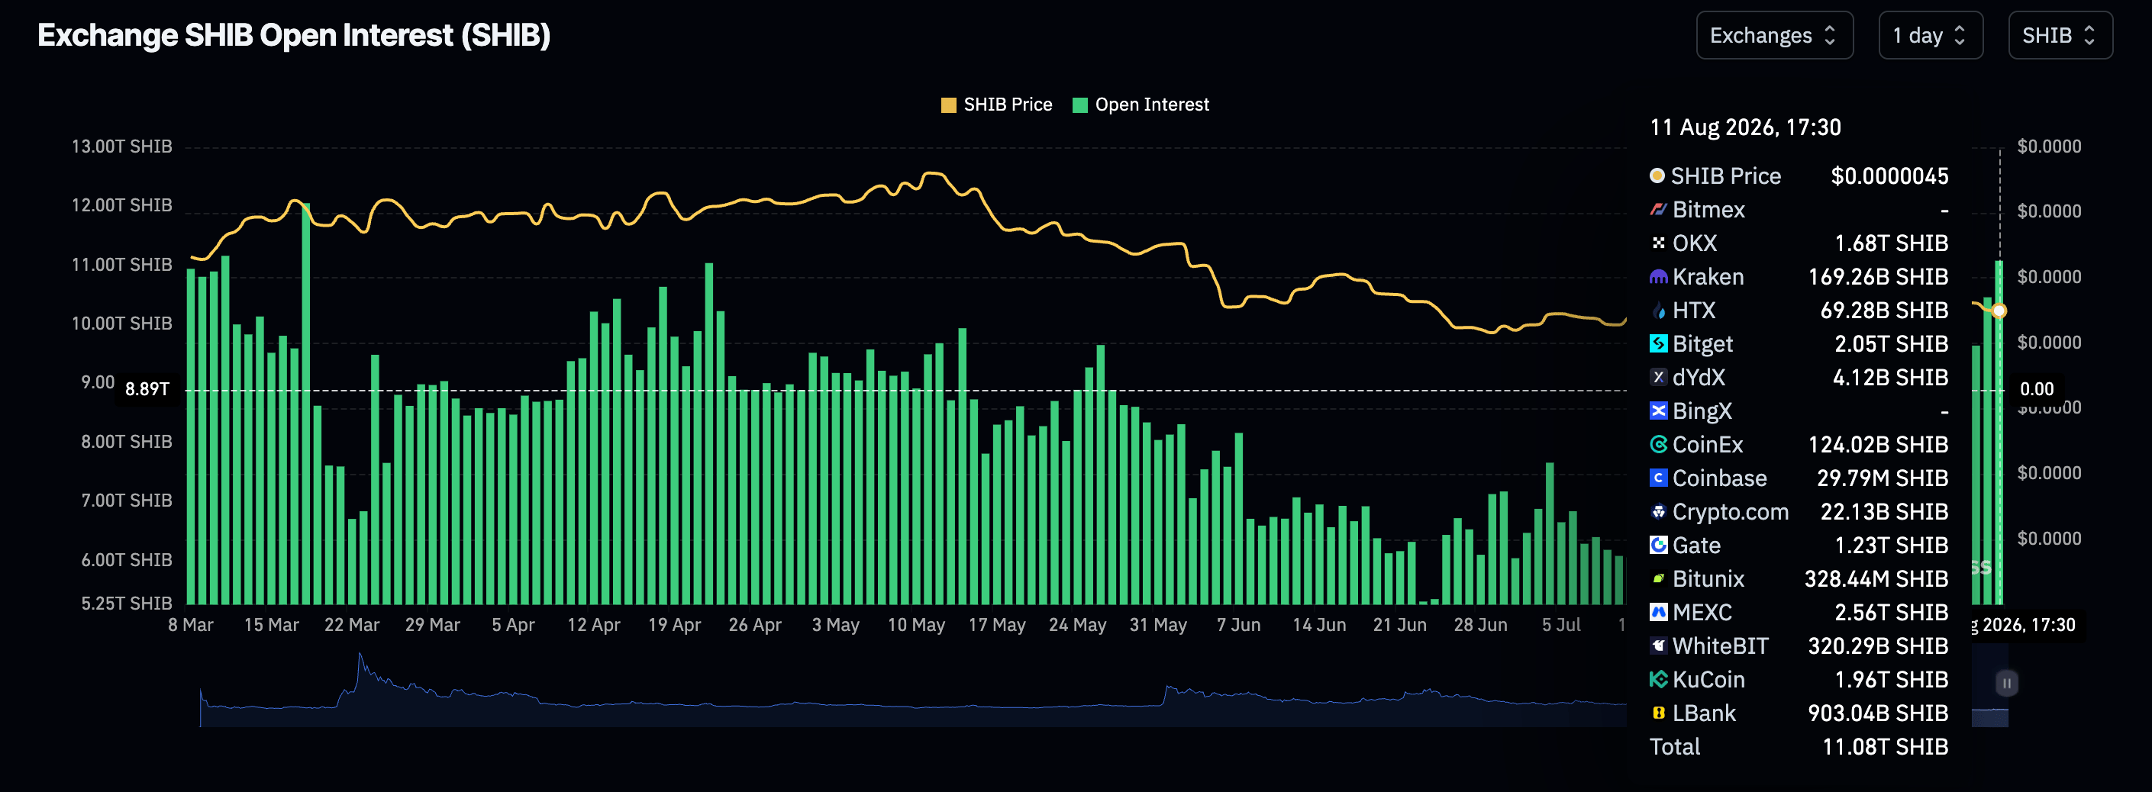Click the KuCoin value 1.96T SHIB
This screenshot has width=2152, height=792.
point(1892,679)
